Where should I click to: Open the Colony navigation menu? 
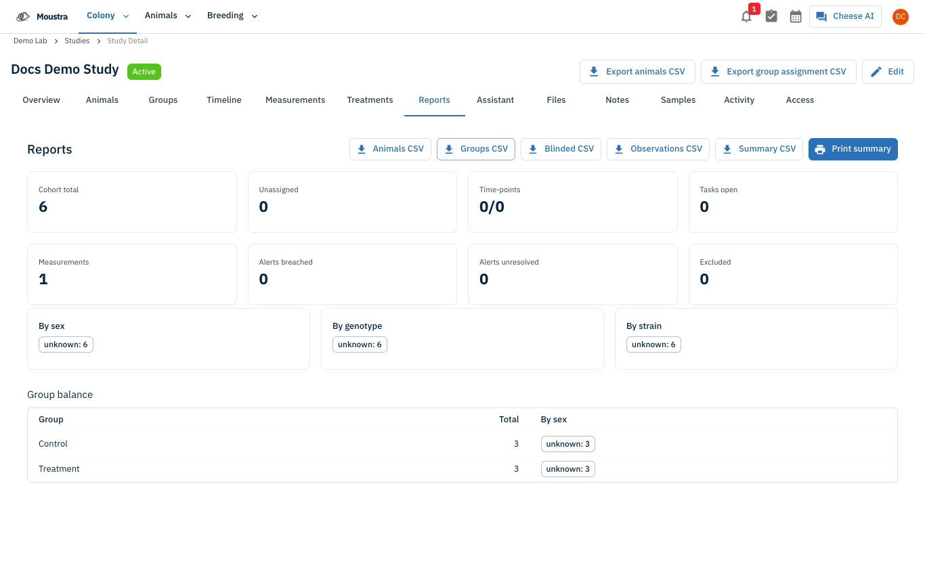[x=108, y=16]
